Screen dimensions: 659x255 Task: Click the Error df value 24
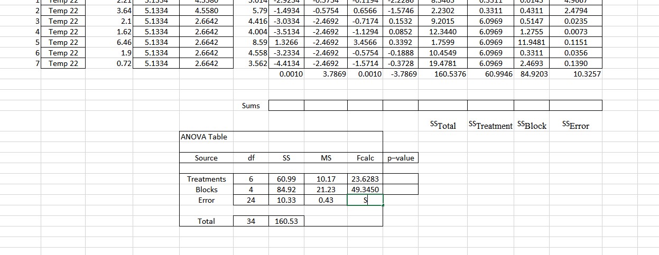pyautogui.click(x=251, y=200)
